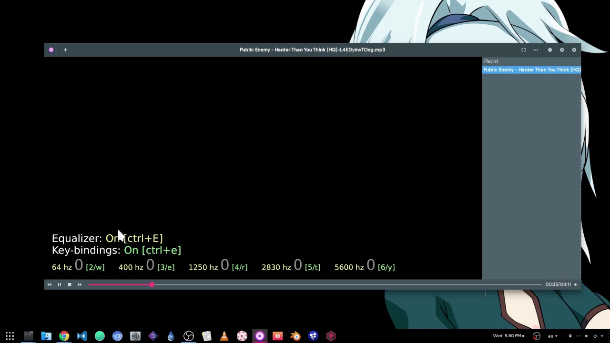Image resolution: width=610 pixels, height=343 pixels.
Task: Open the clock and calendar, Wed 5:50 PM
Action: point(508,336)
